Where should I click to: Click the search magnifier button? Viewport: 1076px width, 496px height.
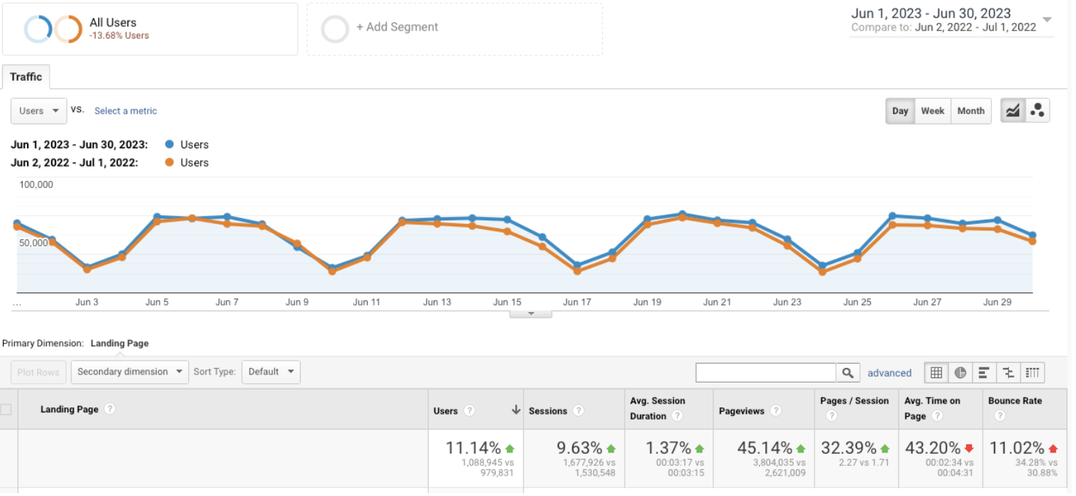coord(847,372)
